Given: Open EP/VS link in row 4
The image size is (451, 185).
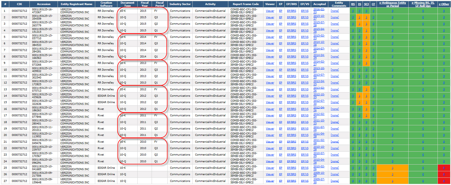Looking at the screenshot, I should point(305,31).
